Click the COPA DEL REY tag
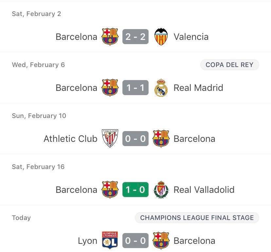 [229, 65]
